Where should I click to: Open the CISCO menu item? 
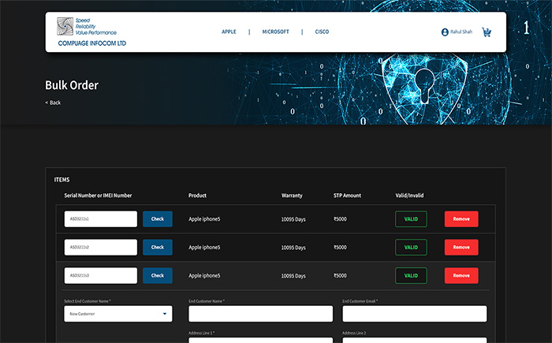pos(322,32)
